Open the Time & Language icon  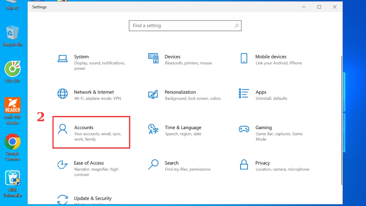click(153, 129)
